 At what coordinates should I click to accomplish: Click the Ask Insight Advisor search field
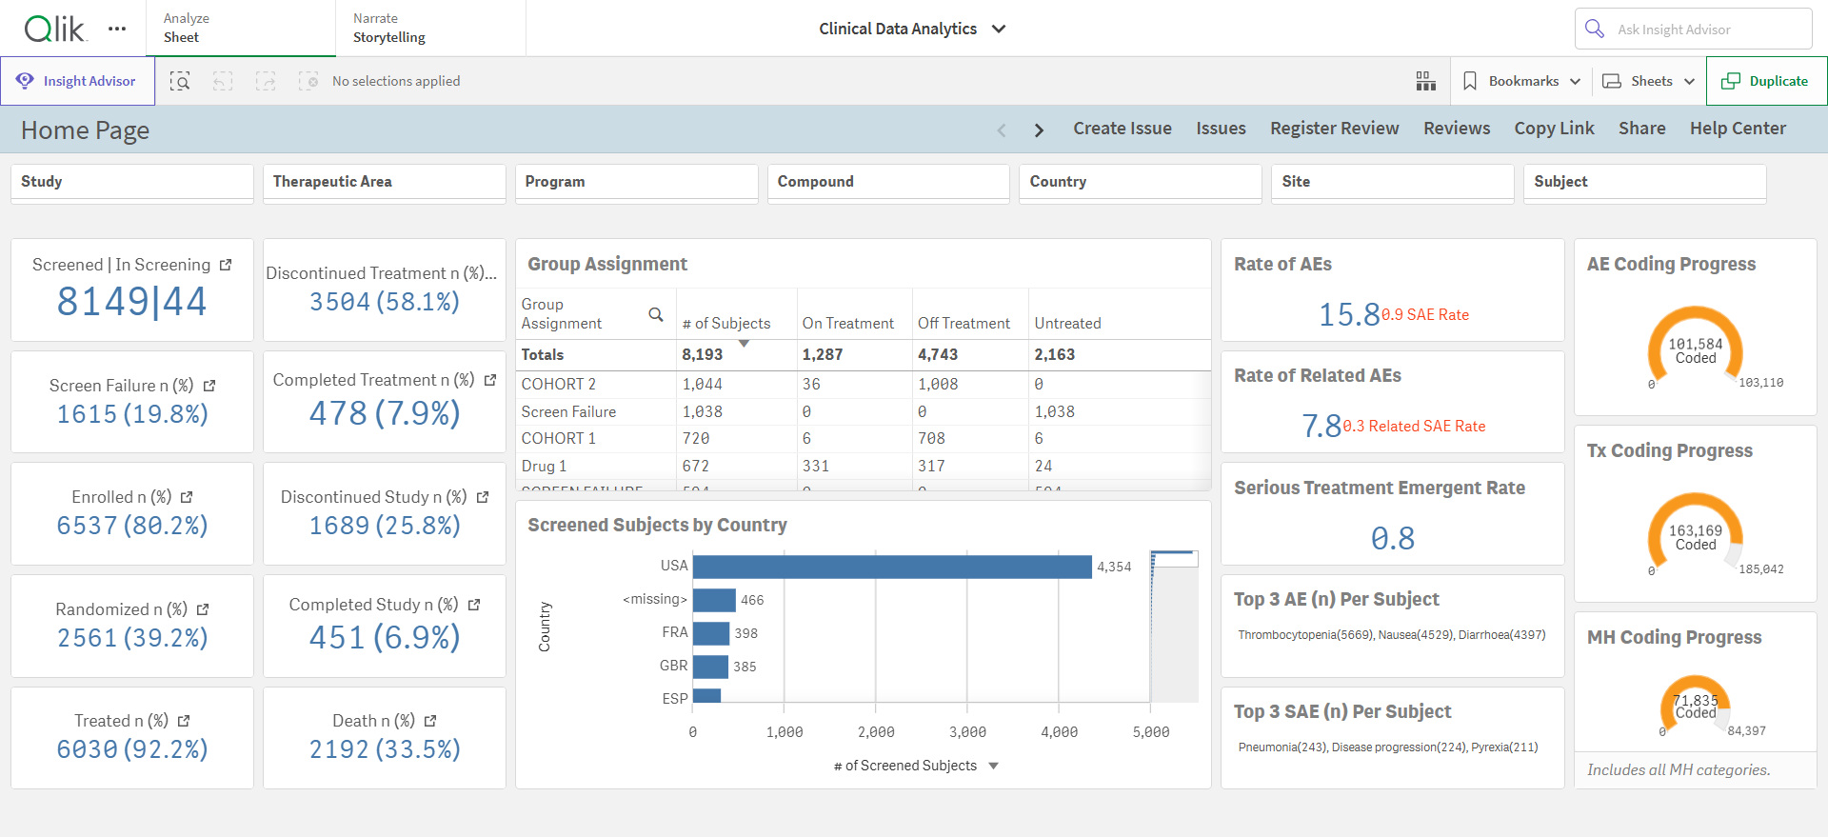pyautogui.click(x=1693, y=29)
